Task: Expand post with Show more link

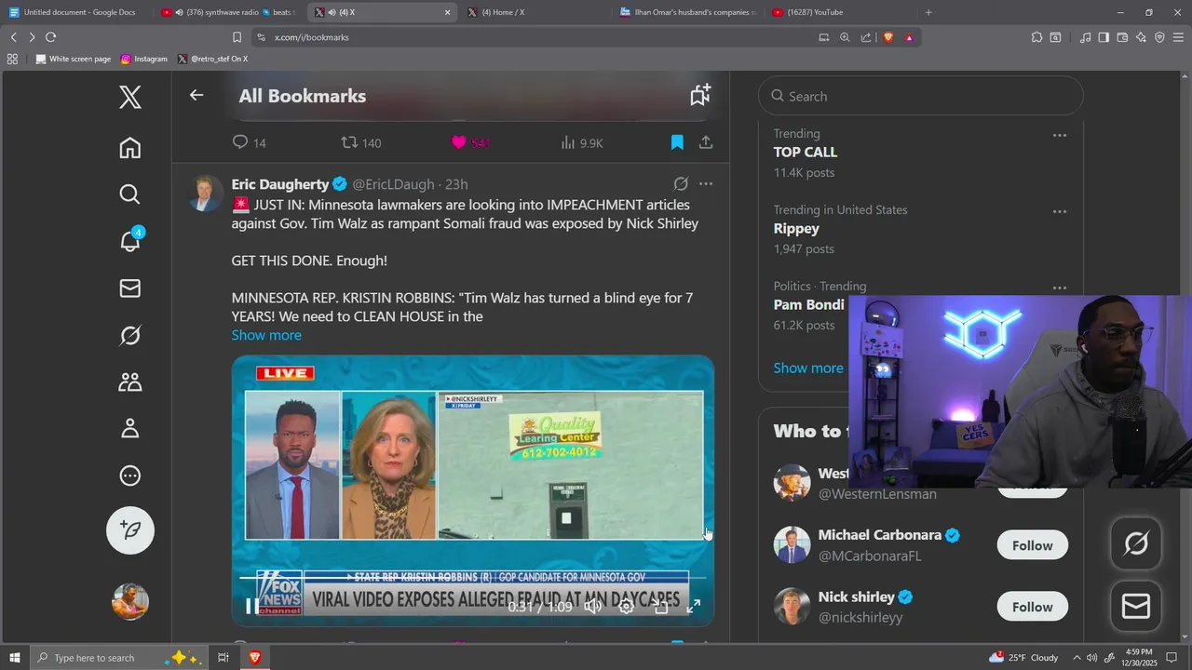Action: 266,335
